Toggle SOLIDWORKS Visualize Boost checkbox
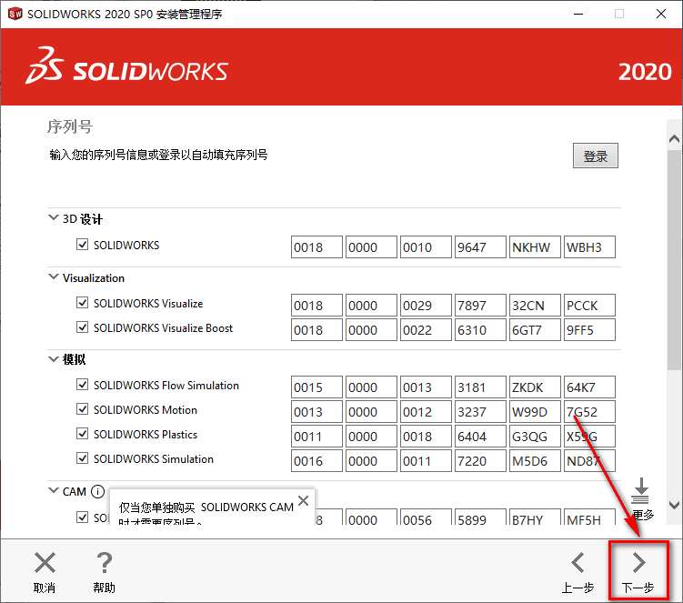This screenshot has height=603, width=683. click(83, 327)
